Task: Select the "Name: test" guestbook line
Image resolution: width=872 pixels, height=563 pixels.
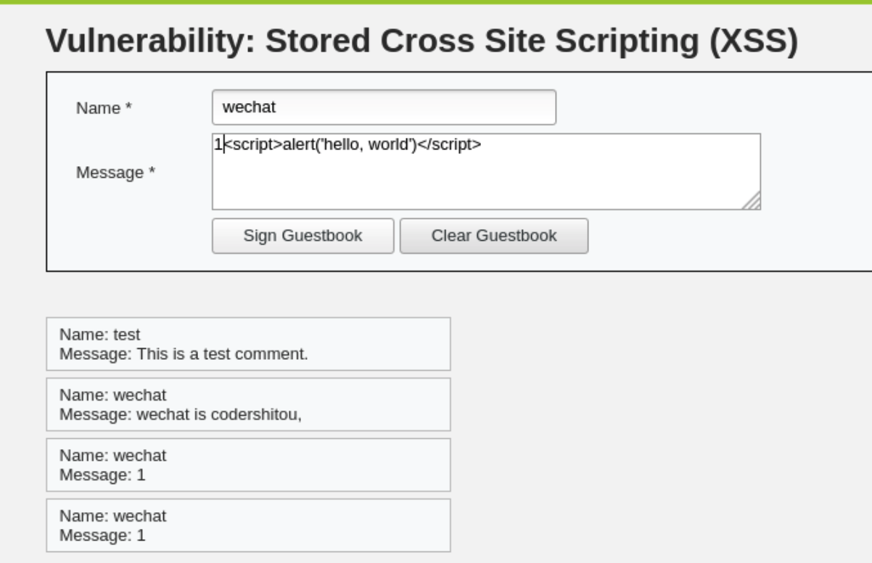Action: (100, 335)
